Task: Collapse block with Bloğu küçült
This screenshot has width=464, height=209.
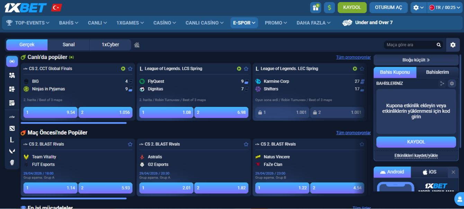Action: coord(416,60)
